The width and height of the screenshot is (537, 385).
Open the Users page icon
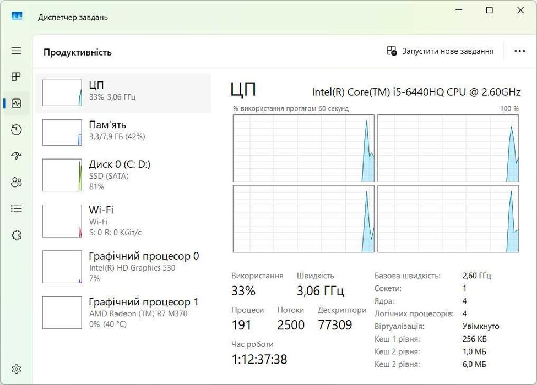coord(17,182)
